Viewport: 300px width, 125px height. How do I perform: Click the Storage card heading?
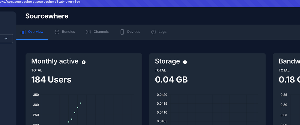167,61
